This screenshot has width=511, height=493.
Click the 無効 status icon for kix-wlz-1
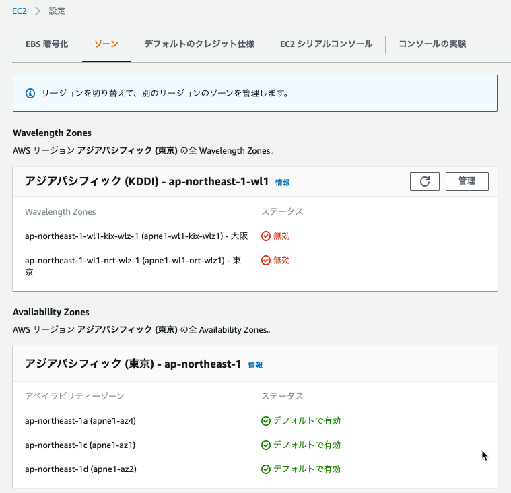pyautogui.click(x=266, y=236)
